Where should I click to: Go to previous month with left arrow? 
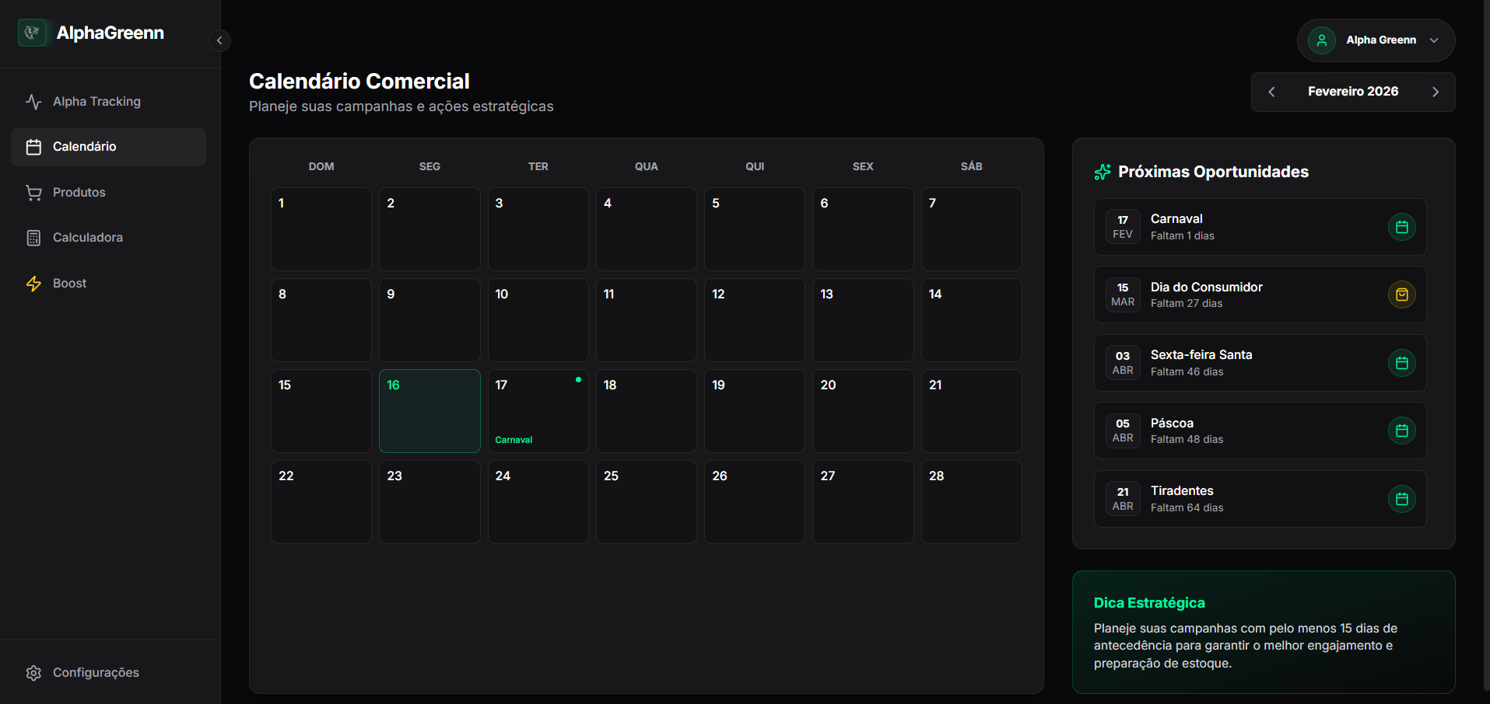pyautogui.click(x=1271, y=92)
